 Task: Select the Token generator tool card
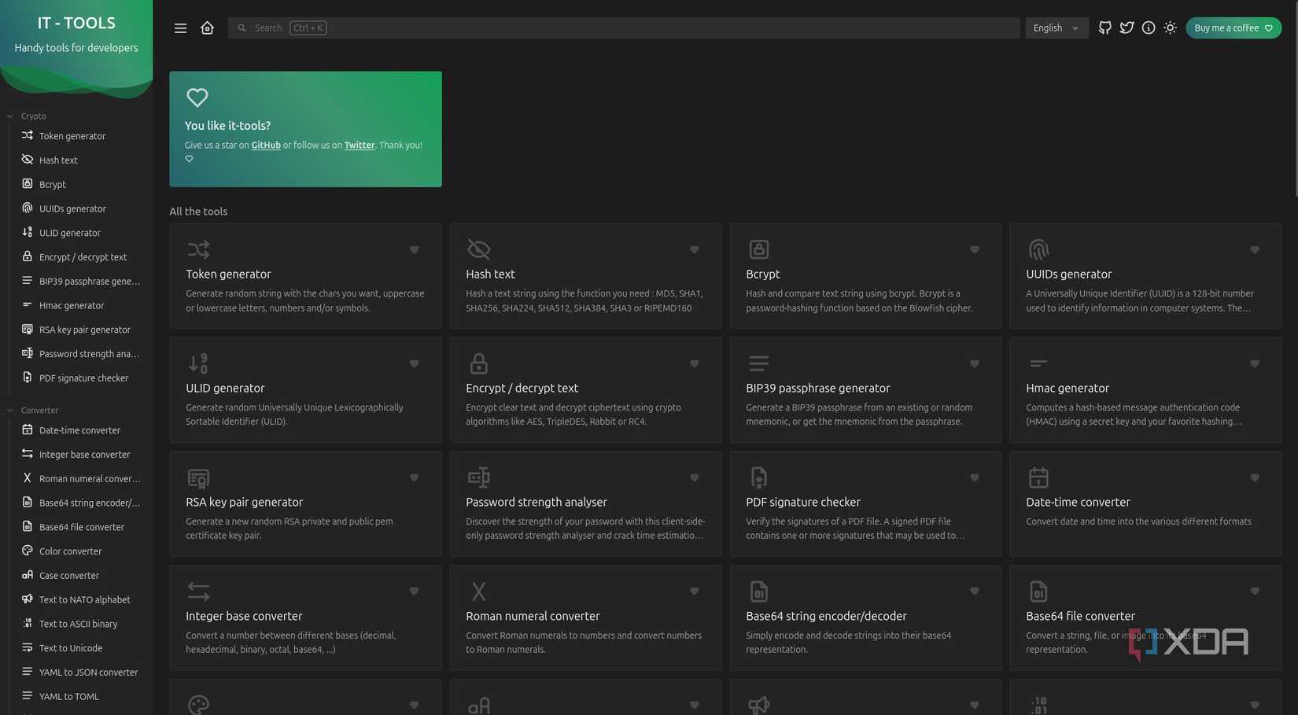click(x=305, y=275)
